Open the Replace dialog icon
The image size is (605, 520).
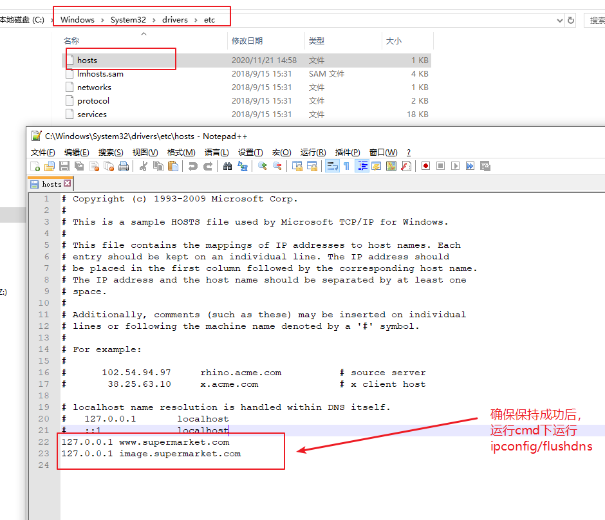242,166
